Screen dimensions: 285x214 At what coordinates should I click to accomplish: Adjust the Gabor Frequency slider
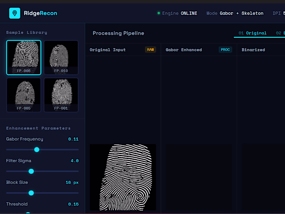tap(42, 150)
